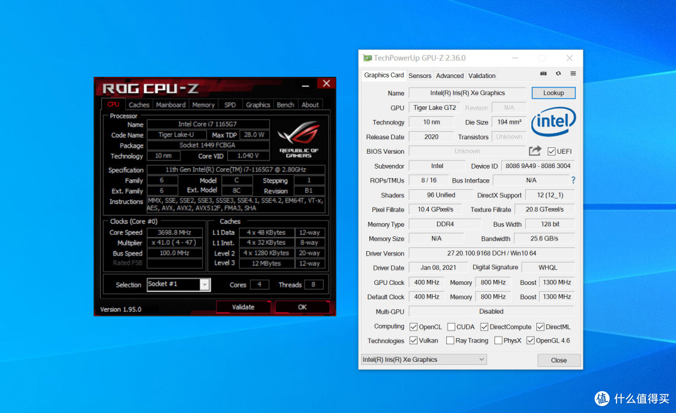
Task: Open the Validation tab in GPU-Z
Action: coord(481,76)
